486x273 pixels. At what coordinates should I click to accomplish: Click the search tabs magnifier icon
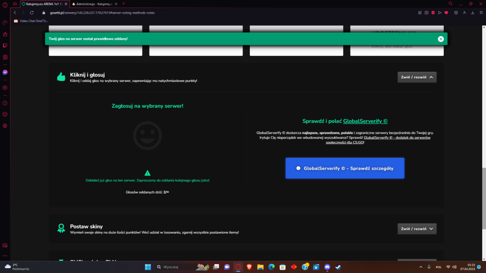451,4
